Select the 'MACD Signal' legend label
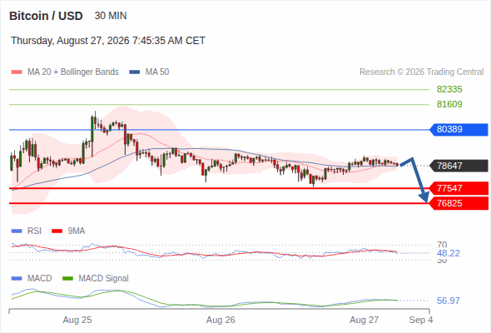This screenshot has height=333, width=491. click(x=104, y=278)
